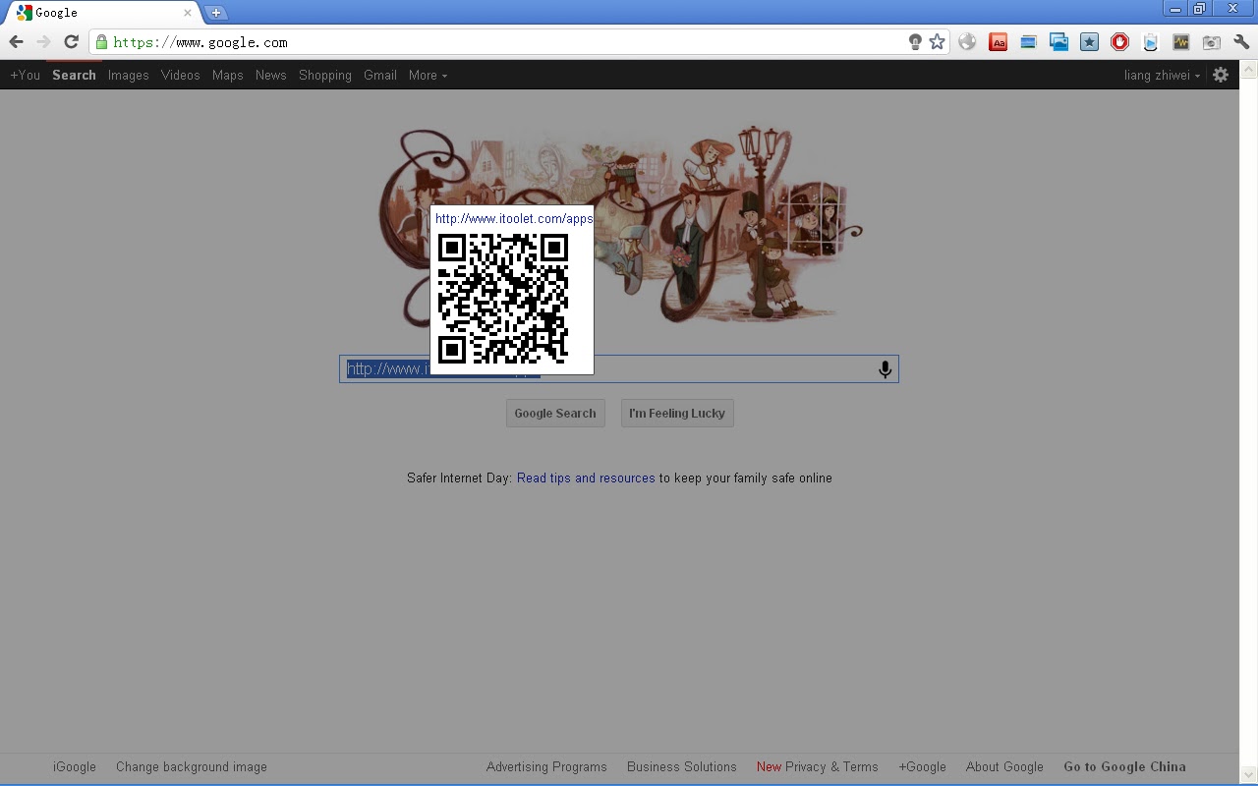Viewport: 1258px width, 786px height.
Task: Open Gmail from the Google bar
Action: 380,75
